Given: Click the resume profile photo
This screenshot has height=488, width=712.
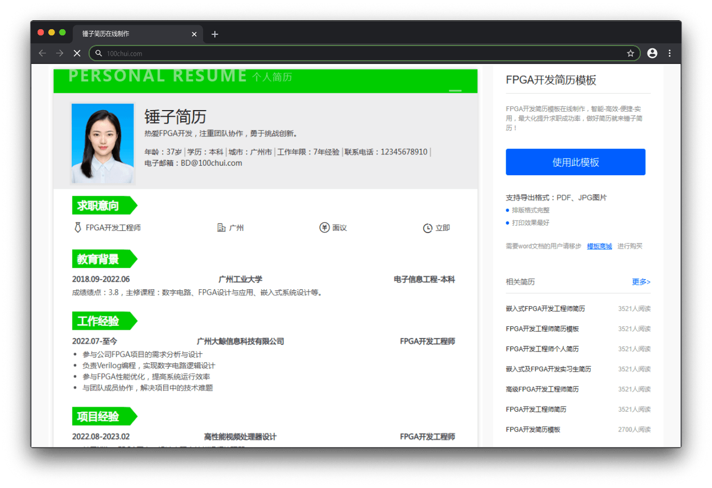Looking at the screenshot, I should [103, 144].
